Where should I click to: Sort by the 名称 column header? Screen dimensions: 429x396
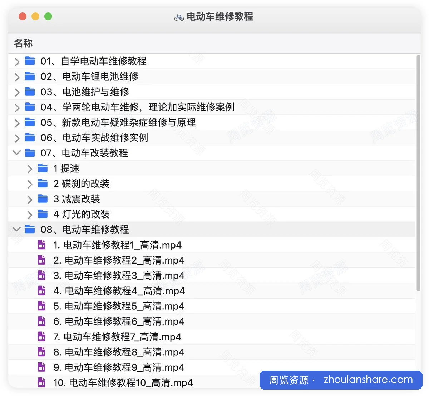(23, 43)
